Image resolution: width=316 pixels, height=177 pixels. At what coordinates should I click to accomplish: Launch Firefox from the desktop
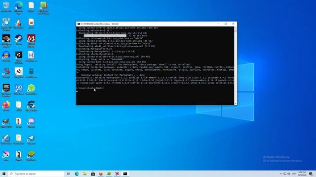pyautogui.click(x=6, y=106)
